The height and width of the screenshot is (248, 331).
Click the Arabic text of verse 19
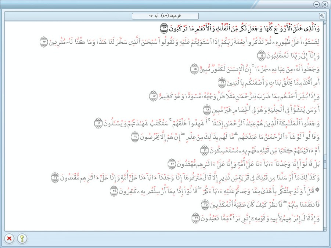pos(212,123)
